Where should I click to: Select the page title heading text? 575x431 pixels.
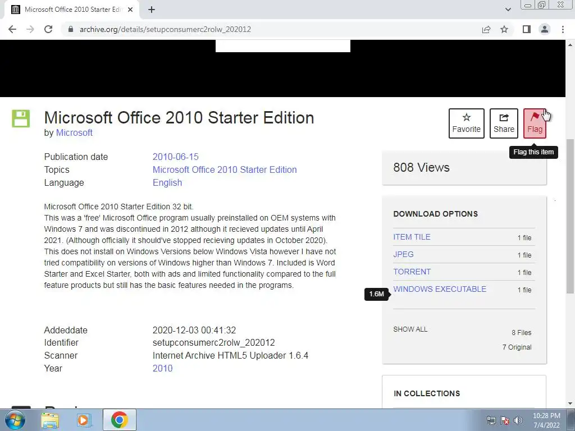click(x=179, y=118)
